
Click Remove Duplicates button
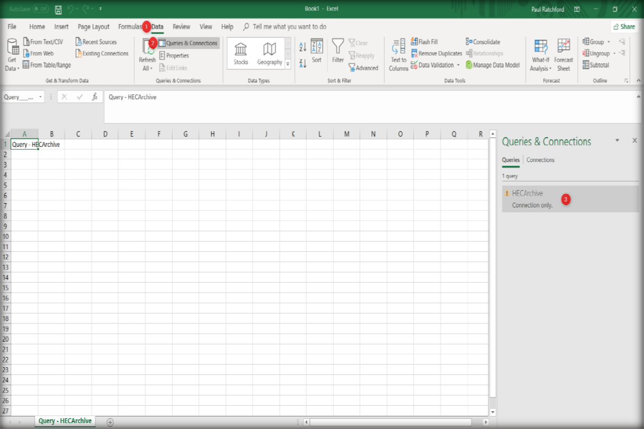point(436,54)
